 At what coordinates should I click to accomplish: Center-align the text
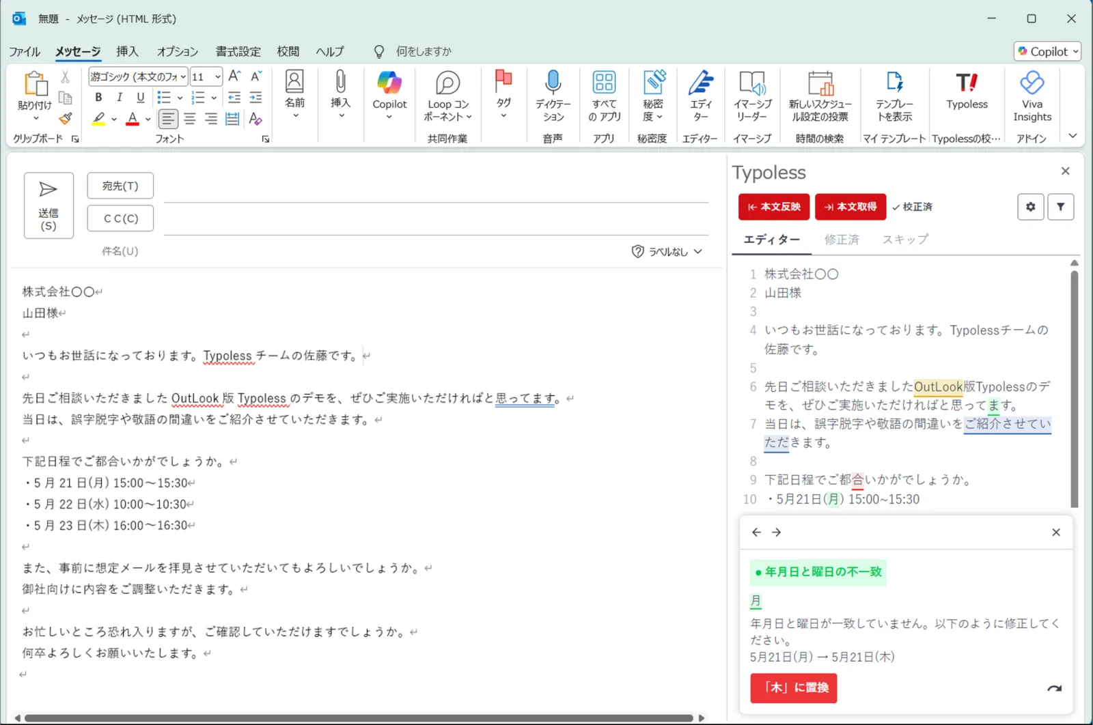[x=189, y=119]
